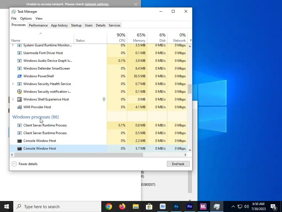Select the Console Window Host 2.3 MB row
The height and width of the screenshot is (212, 282).
point(99,141)
